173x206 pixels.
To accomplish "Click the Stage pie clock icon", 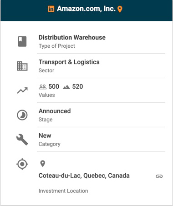I will coord(22,115).
